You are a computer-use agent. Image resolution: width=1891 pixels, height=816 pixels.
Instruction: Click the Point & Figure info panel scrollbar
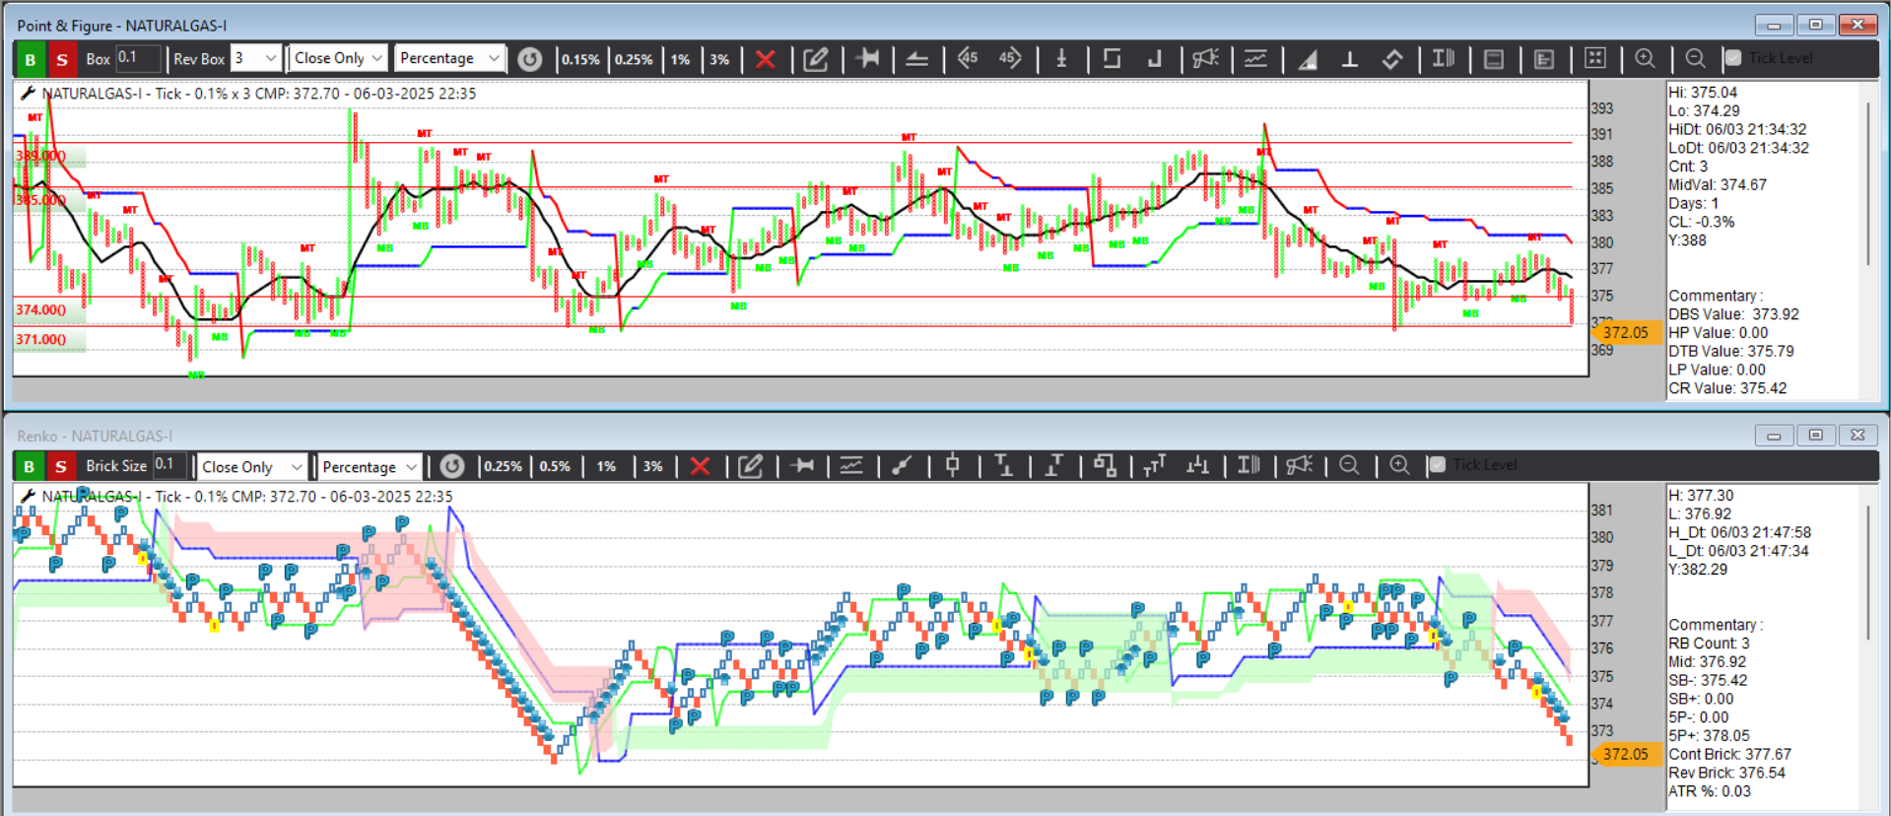[x=1868, y=182]
